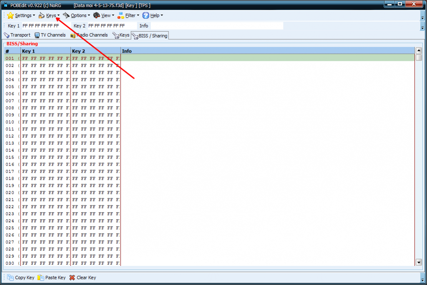Click Key 1 cell of row 015
The height and width of the screenshot is (285, 427).
[45, 157]
